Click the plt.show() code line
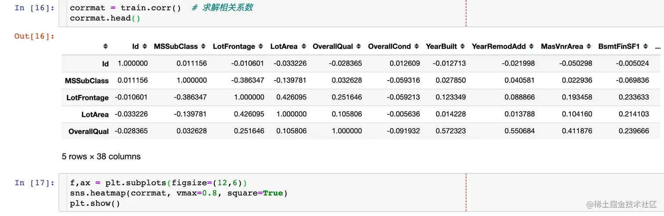Screen dimensions: 664x216 point(95,203)
